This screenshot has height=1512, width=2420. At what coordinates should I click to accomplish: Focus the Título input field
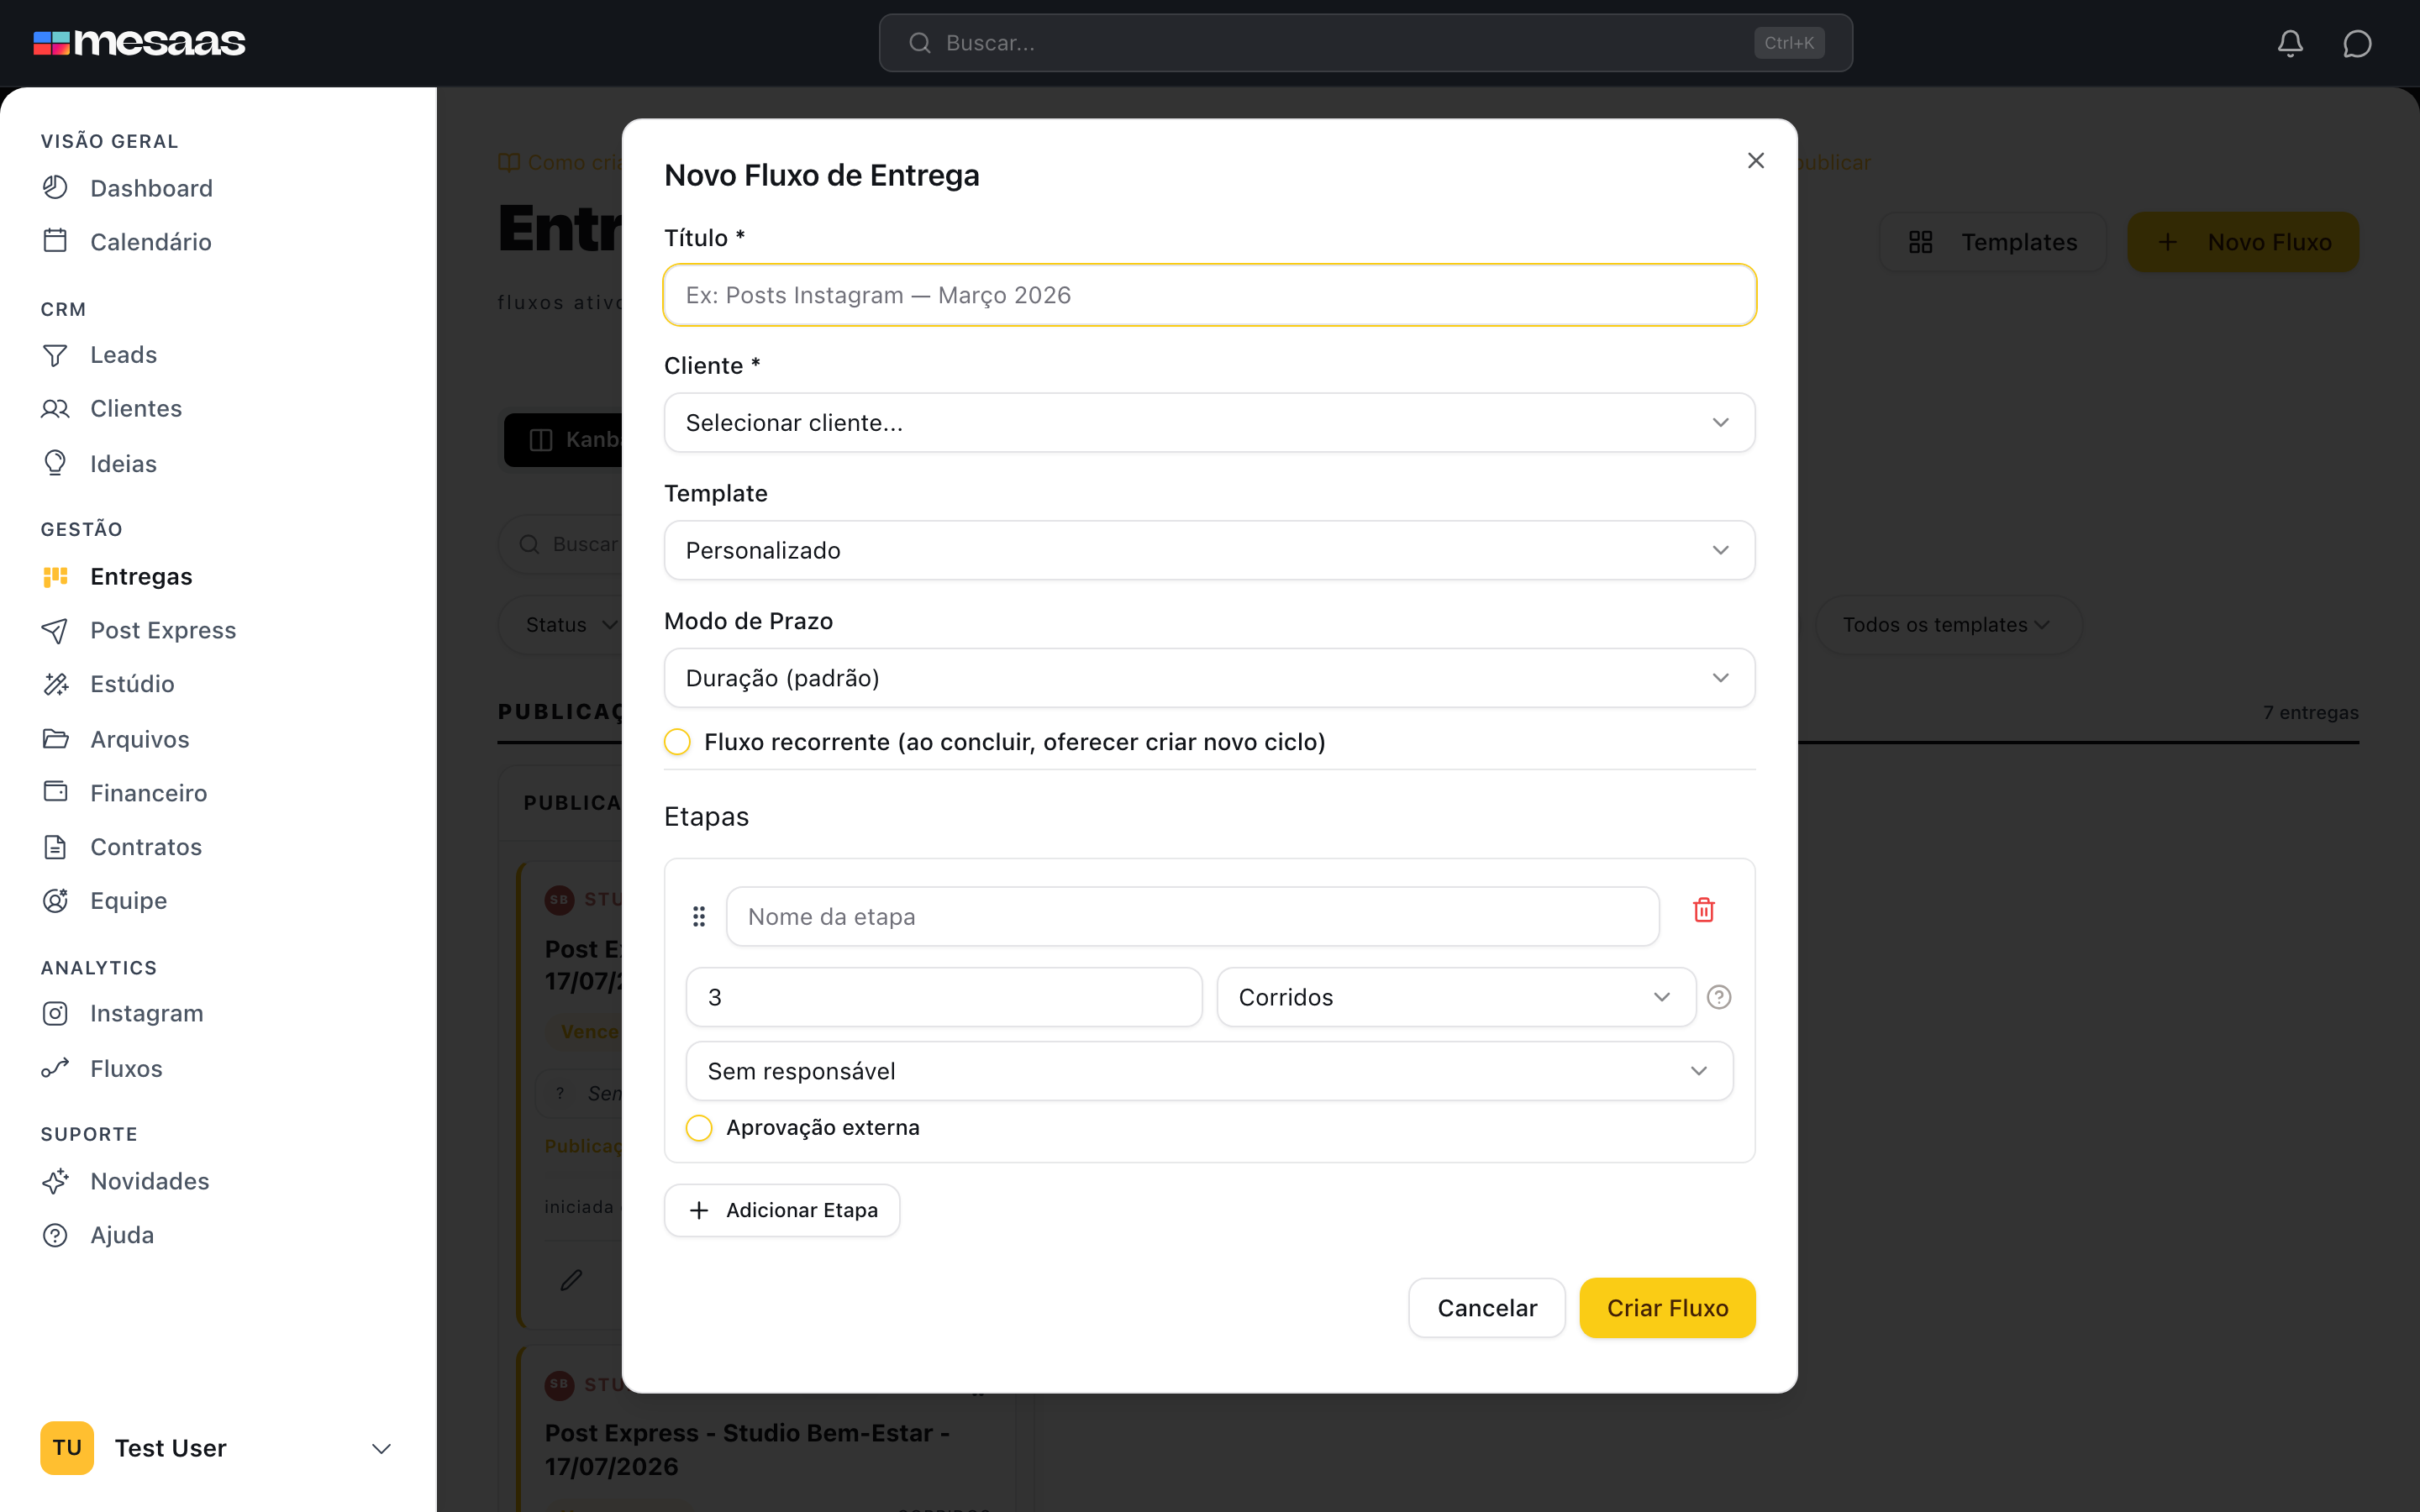(1209, 295)
